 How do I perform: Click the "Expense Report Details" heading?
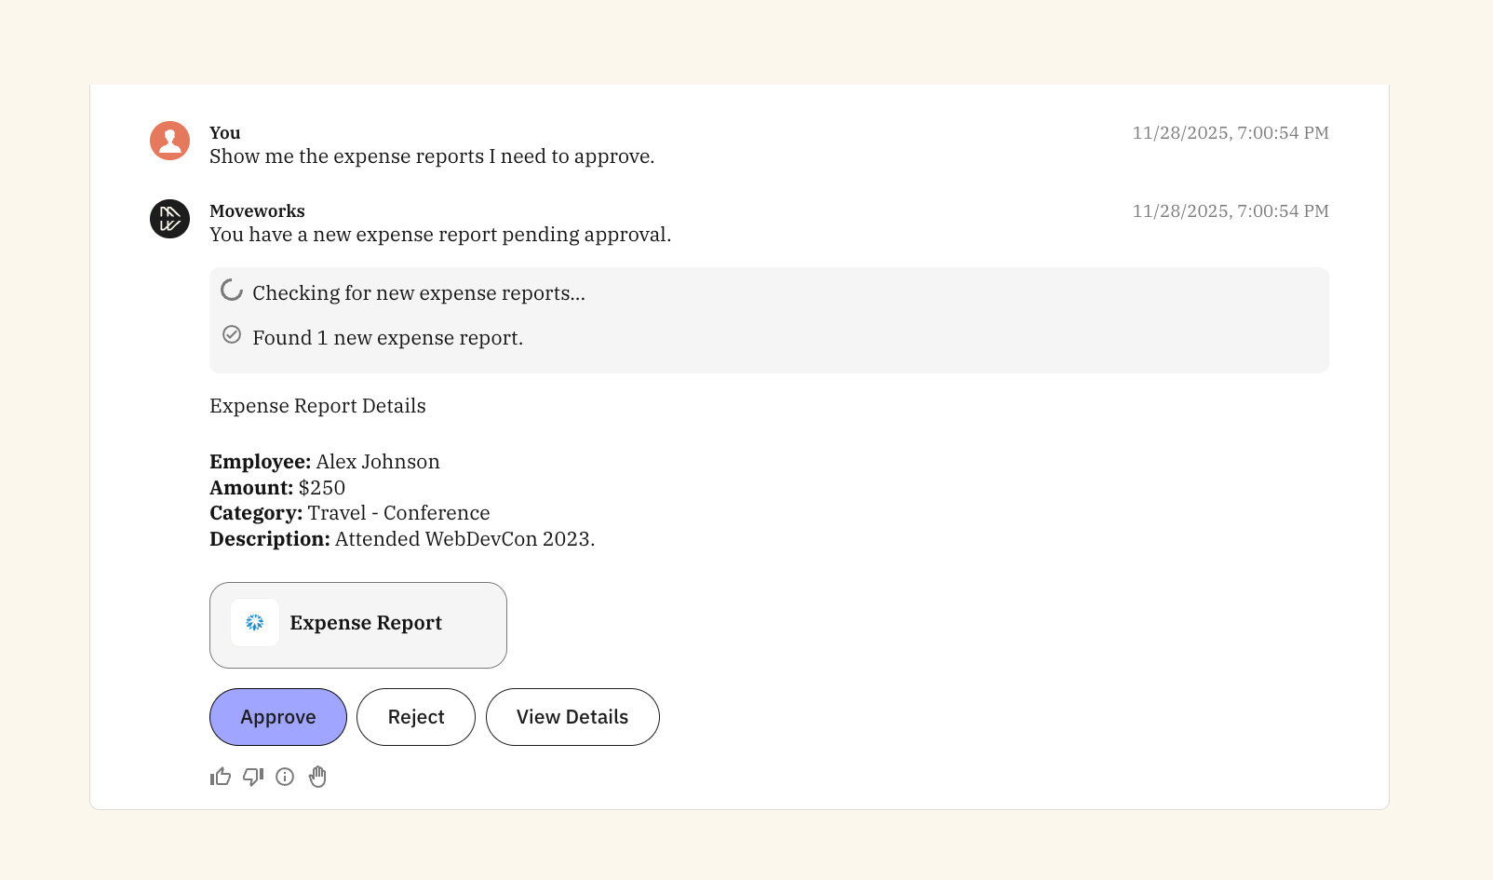point(317,406)
